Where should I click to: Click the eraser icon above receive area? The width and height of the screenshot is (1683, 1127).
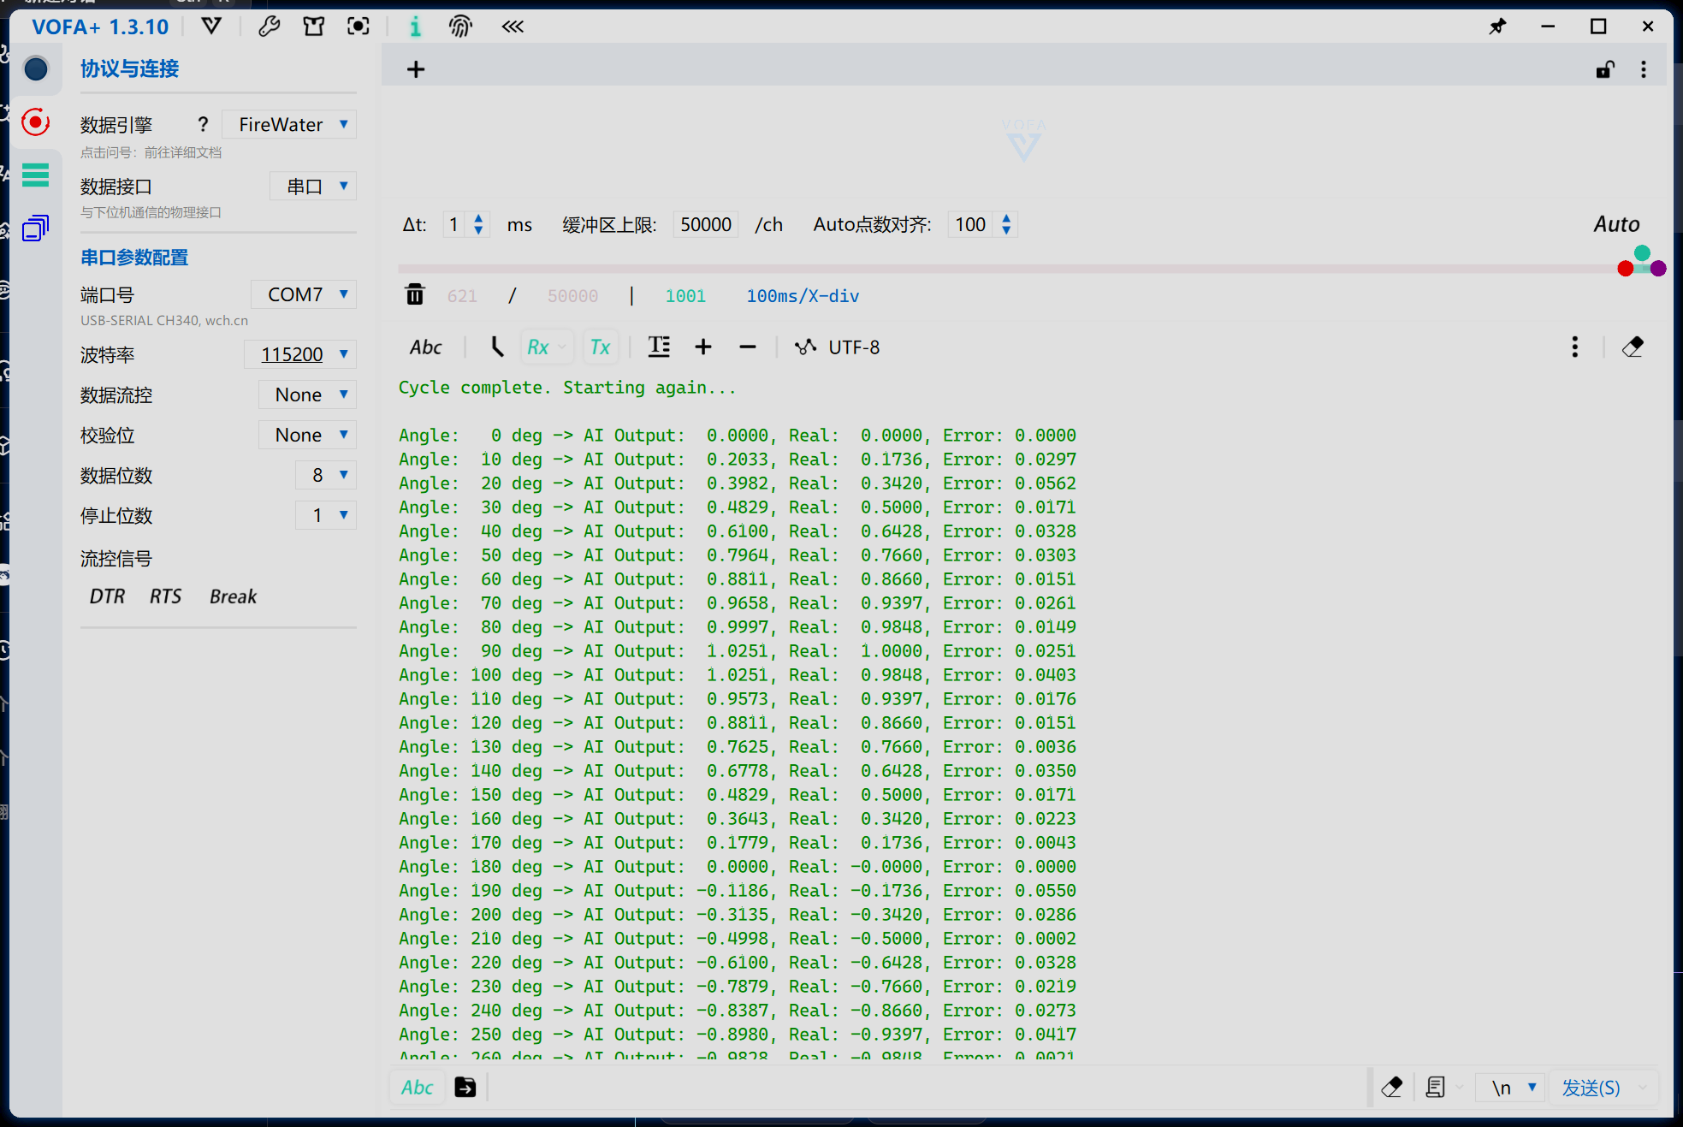tap(1633, 347)
